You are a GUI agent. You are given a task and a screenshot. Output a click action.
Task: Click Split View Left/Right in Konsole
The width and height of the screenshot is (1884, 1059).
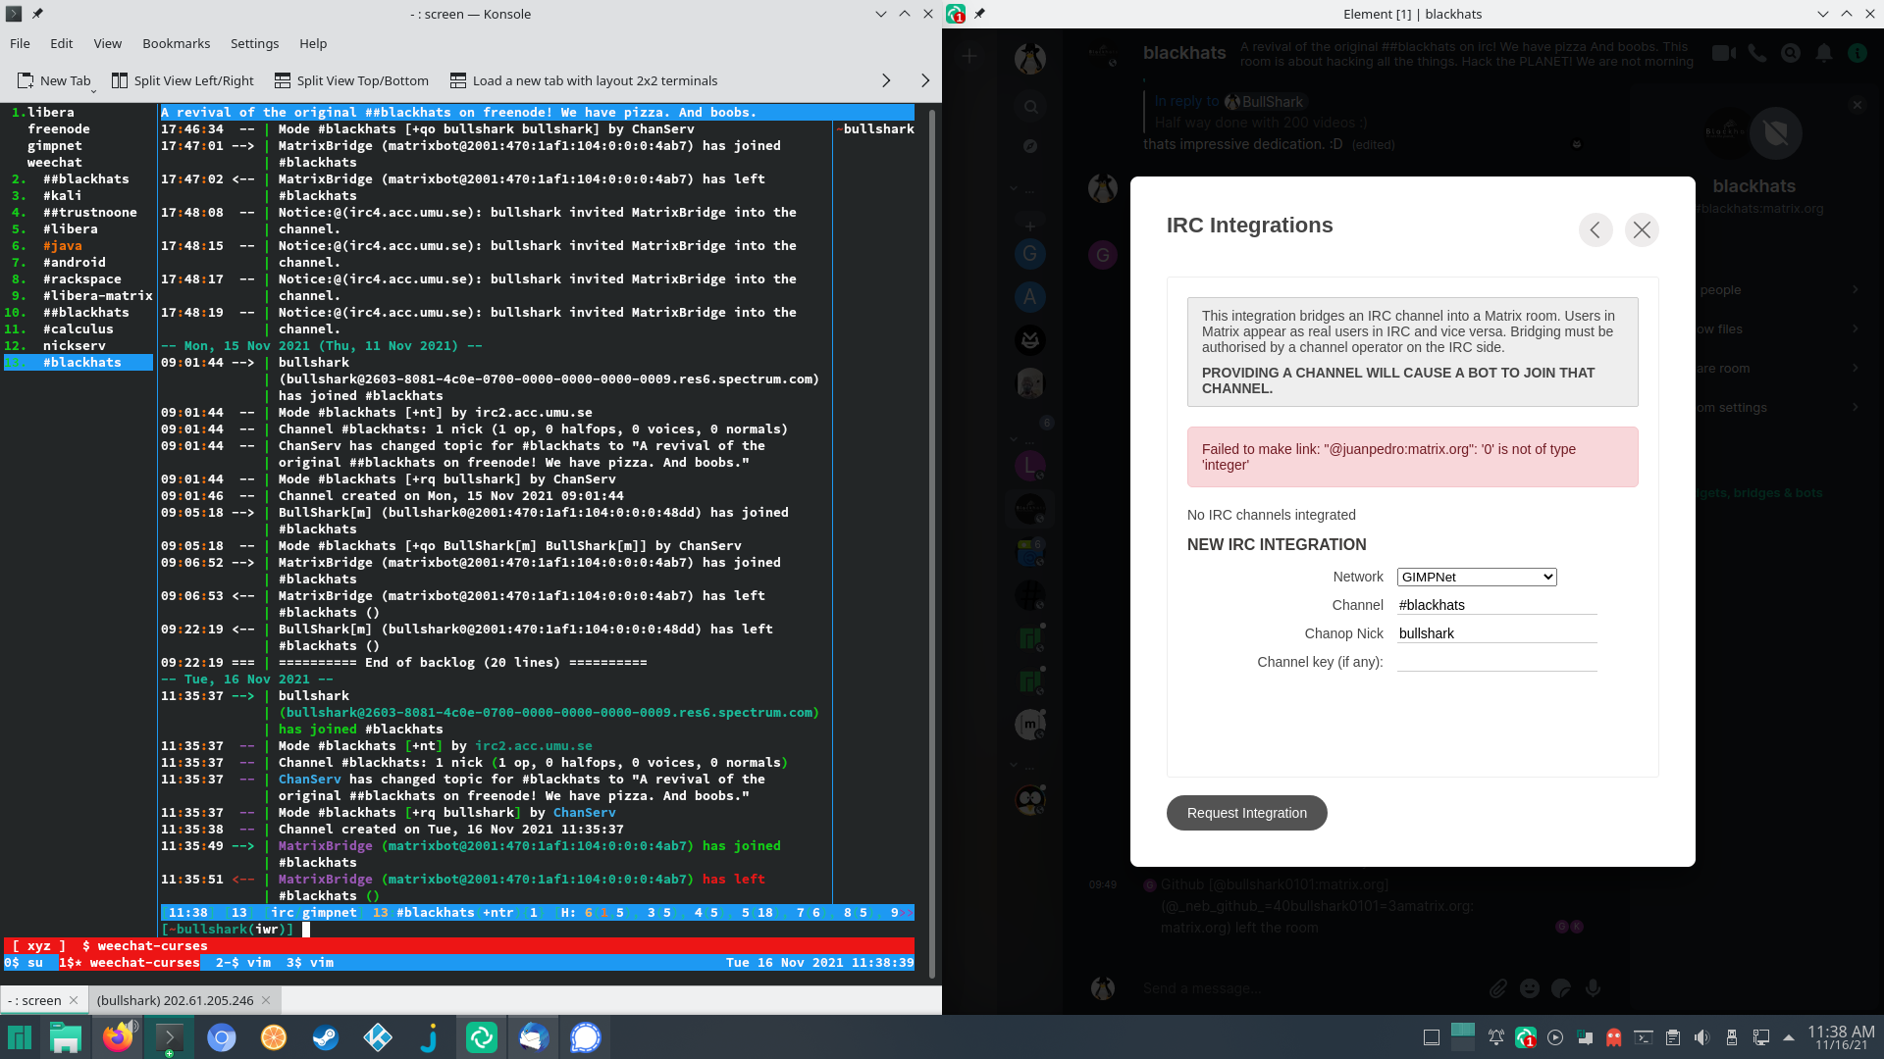pyautogui.click(x=183, y=80)
